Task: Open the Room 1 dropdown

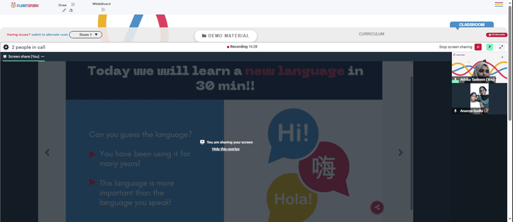Action: [x=86, y=34]
